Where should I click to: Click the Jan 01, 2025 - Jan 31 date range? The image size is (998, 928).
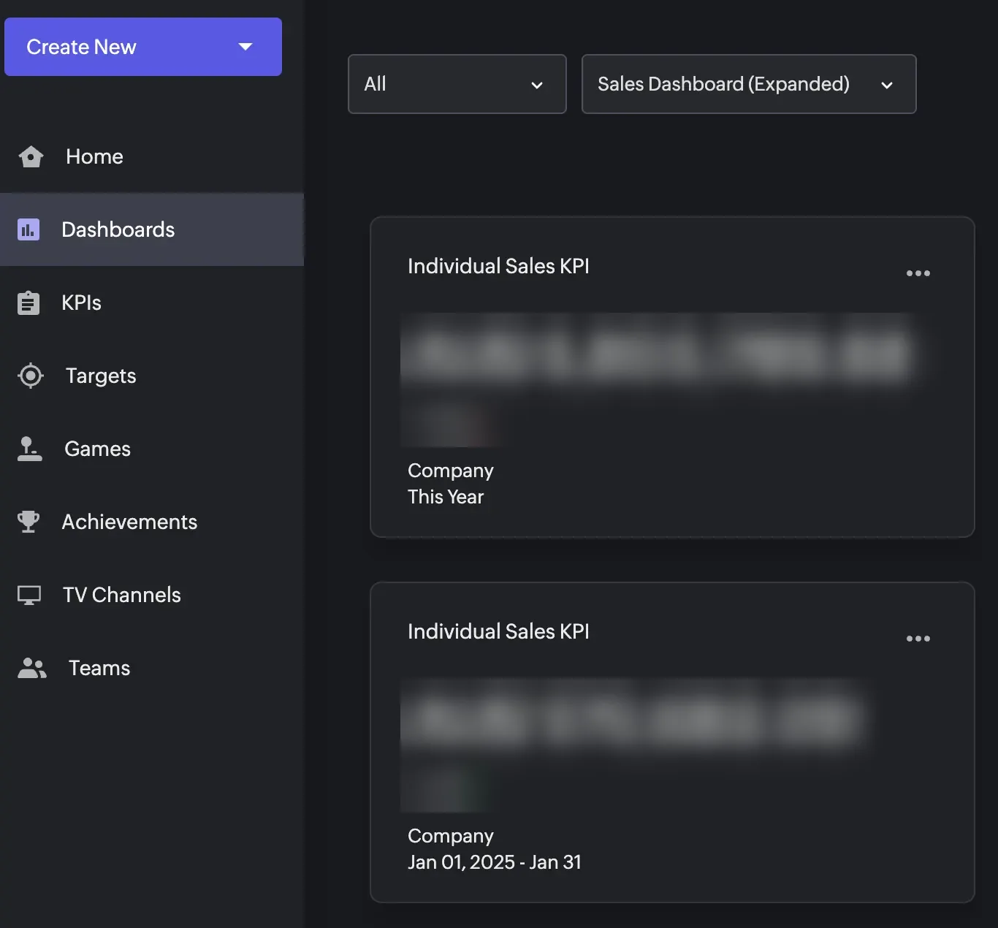[495, 862]
